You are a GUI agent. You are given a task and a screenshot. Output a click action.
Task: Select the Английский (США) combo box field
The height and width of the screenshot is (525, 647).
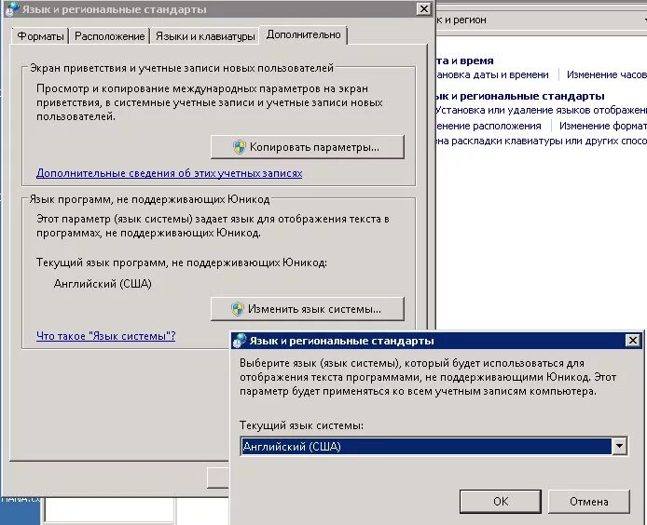434,446
